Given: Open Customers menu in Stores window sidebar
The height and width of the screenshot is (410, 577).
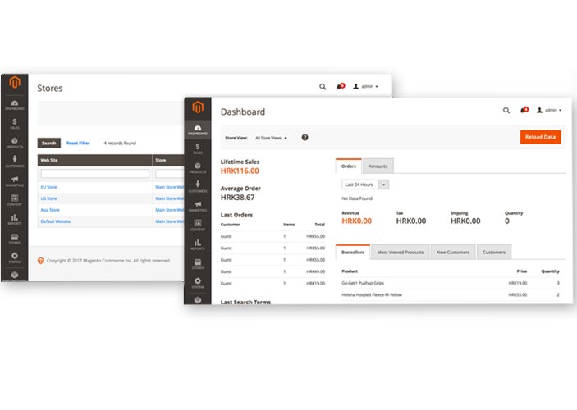Looking at the screenshot, I should pos(15,162).
